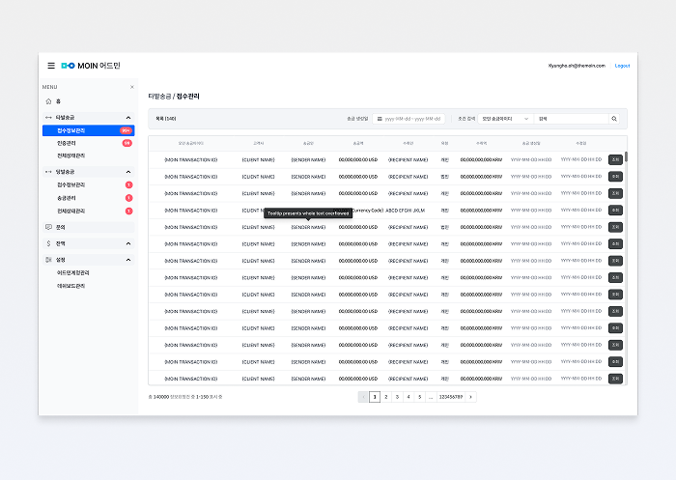The image size is (676, 480).
Task: Close the MENU sidebar with X
Action: pos(131,87)
